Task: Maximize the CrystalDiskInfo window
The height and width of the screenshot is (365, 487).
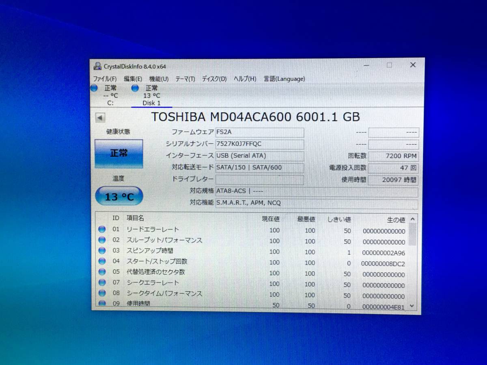Action: click(389, 65)
